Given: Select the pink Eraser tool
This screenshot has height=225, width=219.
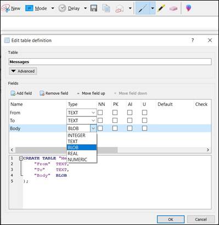Looking at the screenshot, I should click(x=173, y=8).
